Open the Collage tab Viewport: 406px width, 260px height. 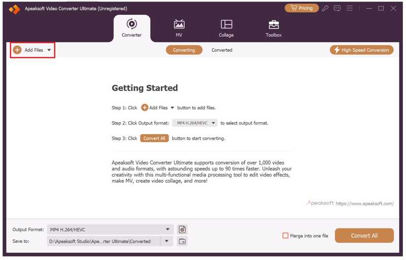pyautogui.click(x=226, y=28)
